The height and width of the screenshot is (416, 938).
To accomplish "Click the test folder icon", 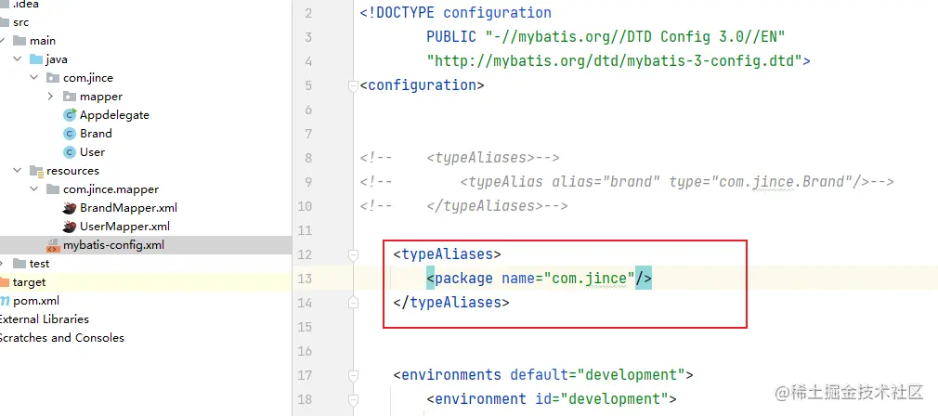I will point(20,264).
